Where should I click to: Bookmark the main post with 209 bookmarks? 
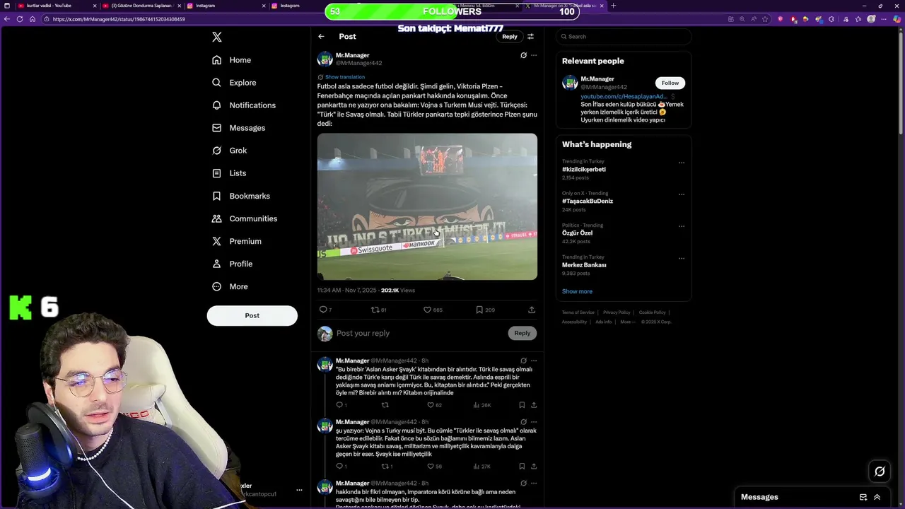[485, 310]
